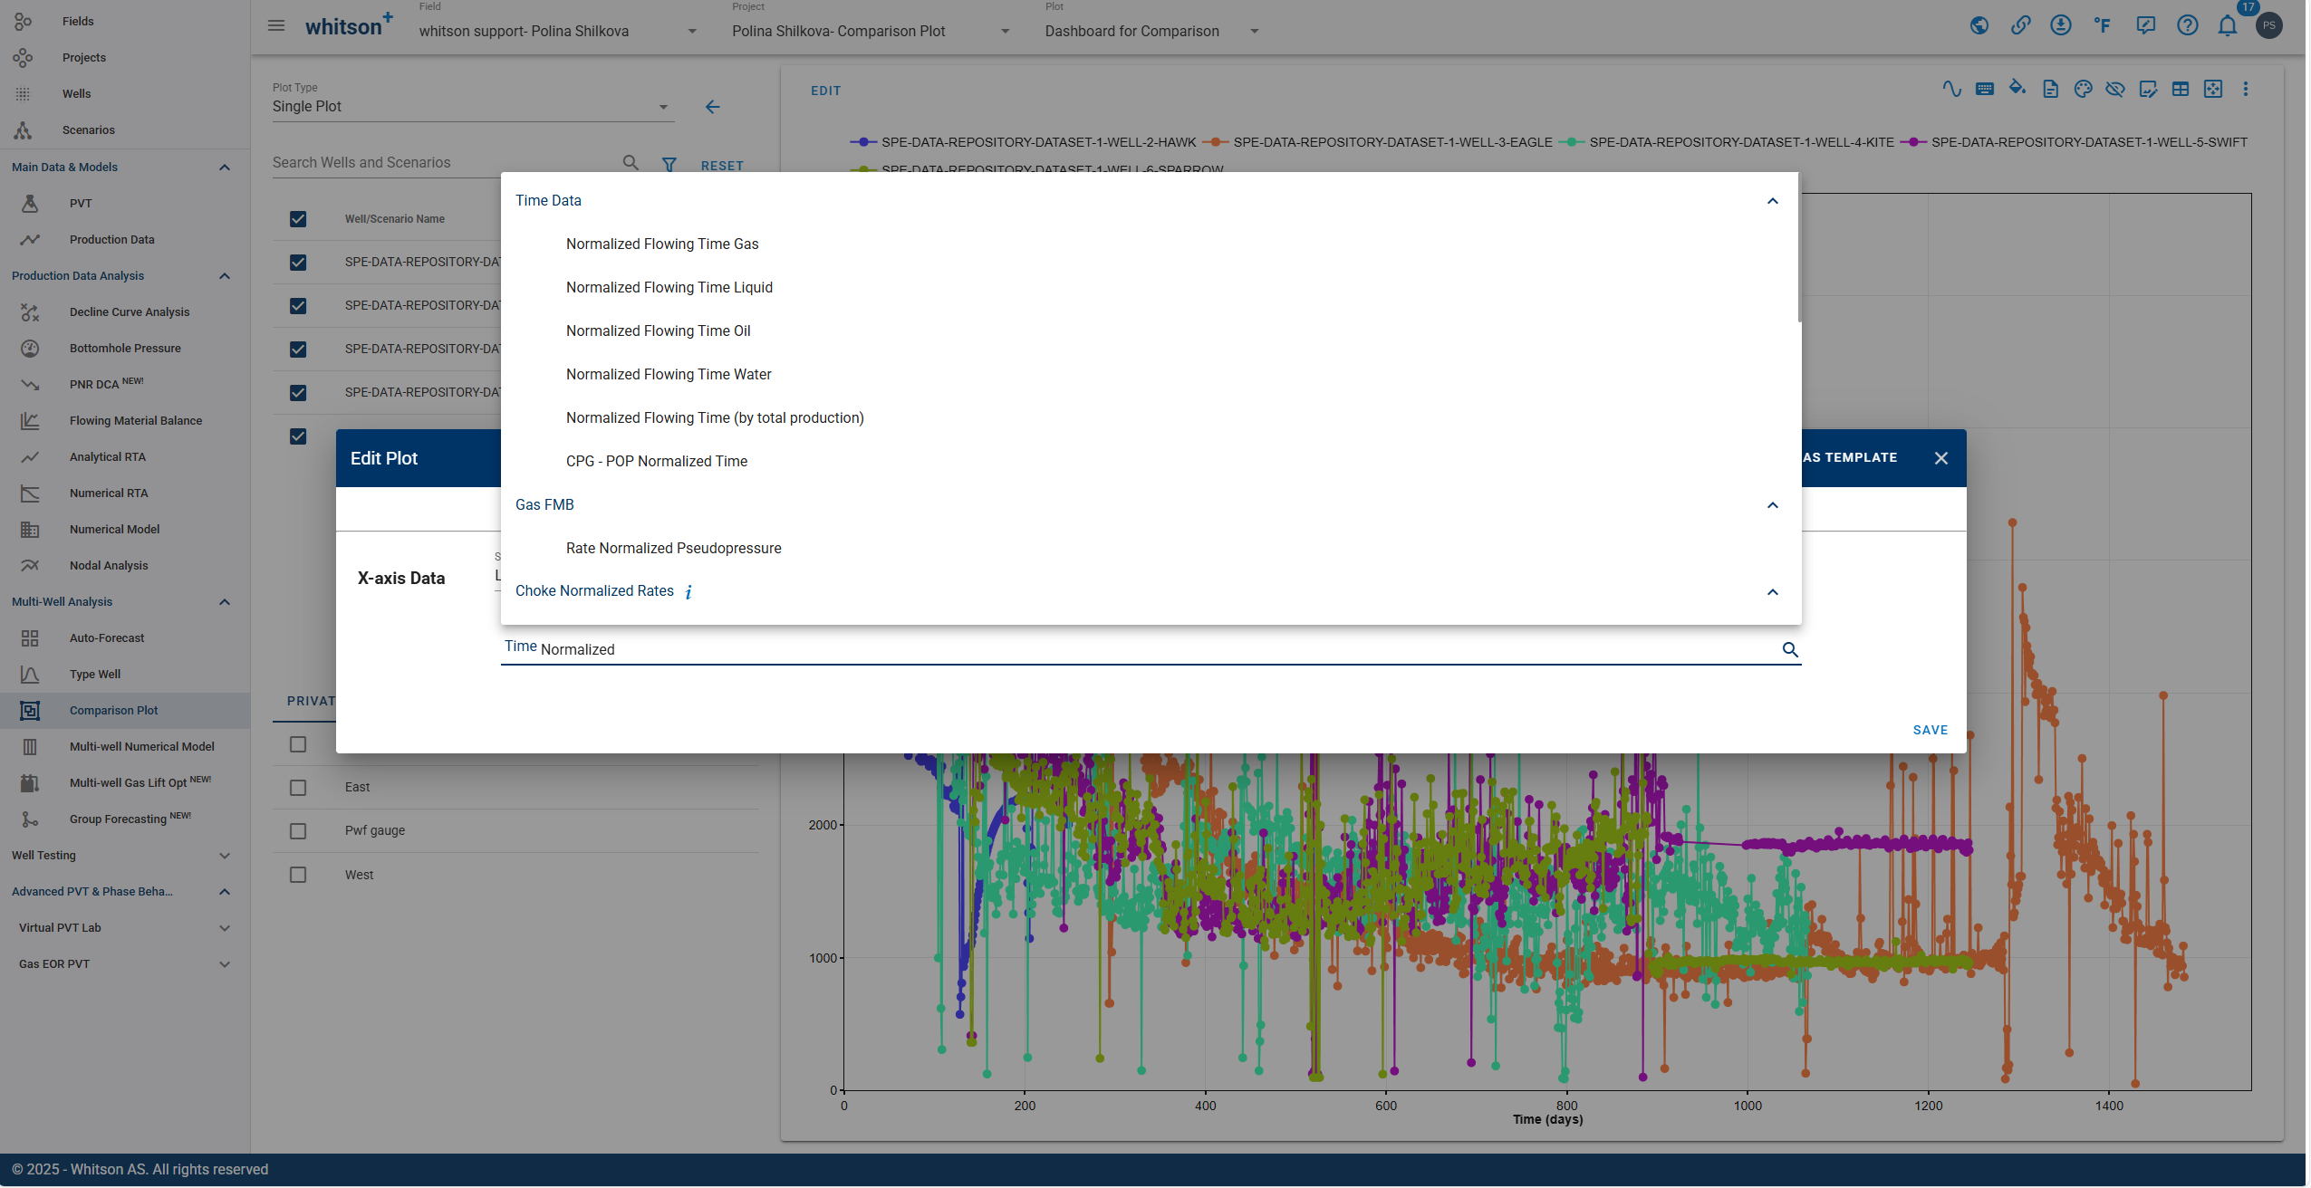Click the temperature unit °F icon
This screenshot has height=1188, width=2311.
2103,26
